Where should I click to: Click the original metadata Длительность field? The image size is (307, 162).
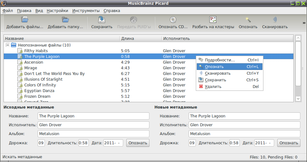[x=83, y=143]
